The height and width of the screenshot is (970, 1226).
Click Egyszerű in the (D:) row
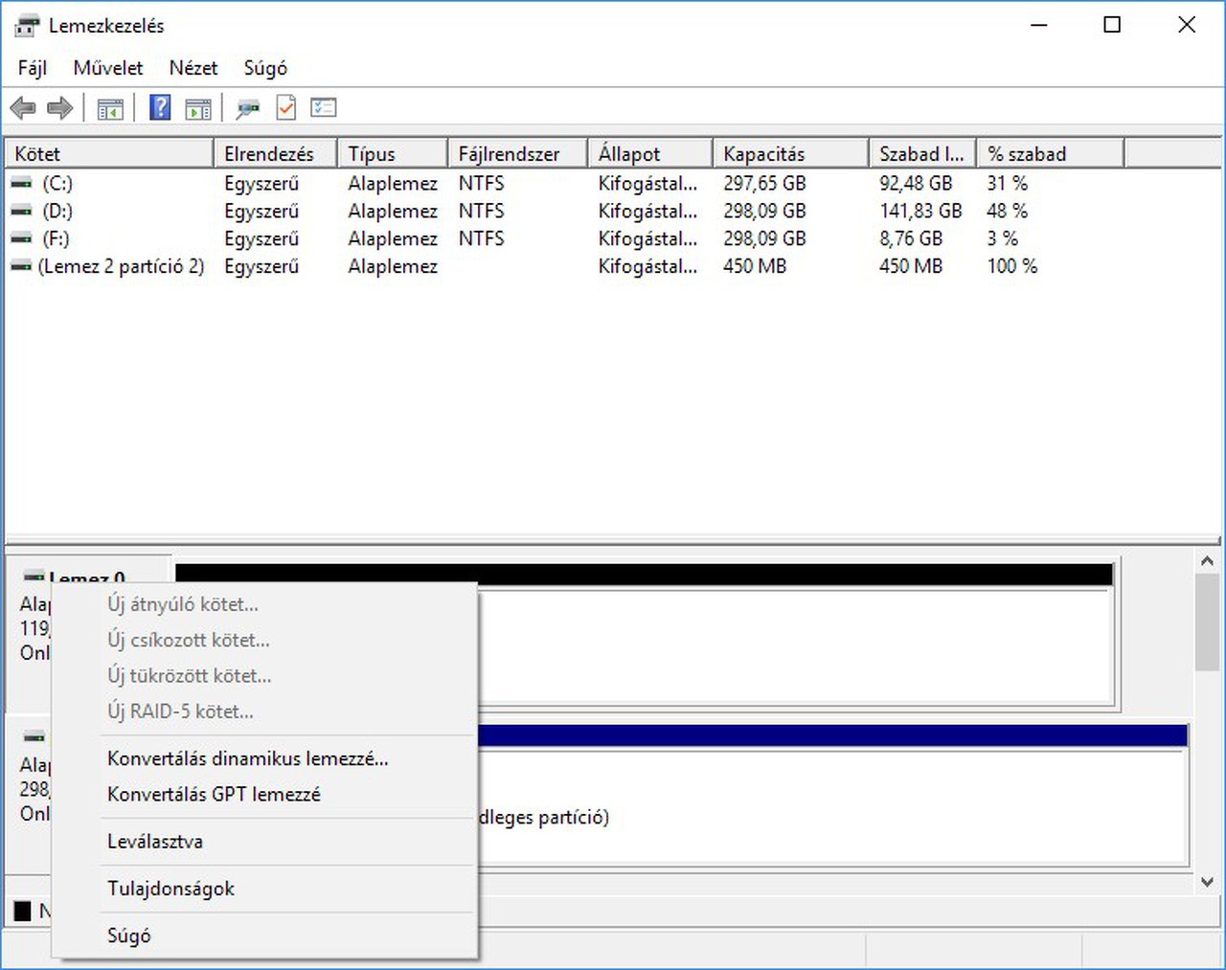[x=261, y=211]
